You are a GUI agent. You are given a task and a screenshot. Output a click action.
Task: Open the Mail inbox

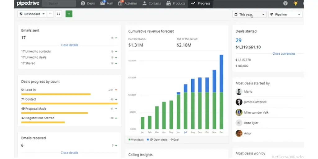[107, 3]
